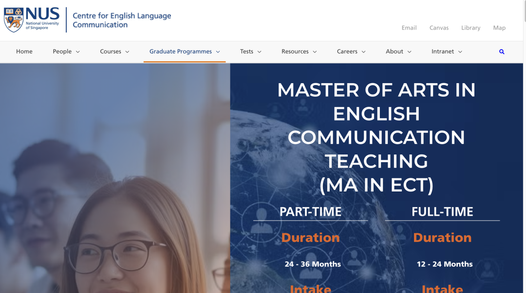Select the Graduate Programmes menu label
The width and height of the screenshot is (526, 293).
point(181,52)
